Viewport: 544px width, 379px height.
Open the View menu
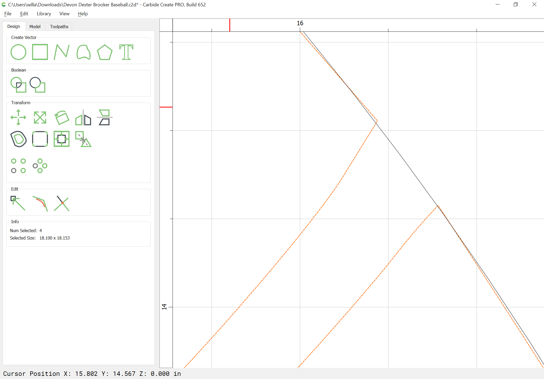point(64,14)
